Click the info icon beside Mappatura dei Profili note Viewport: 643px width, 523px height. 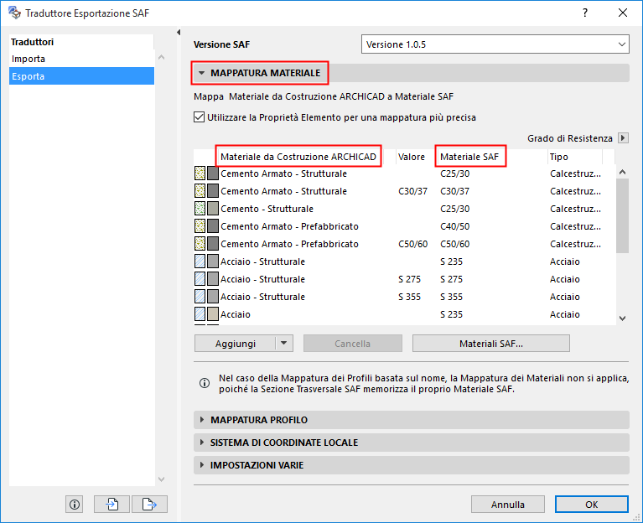click(205, 383)
